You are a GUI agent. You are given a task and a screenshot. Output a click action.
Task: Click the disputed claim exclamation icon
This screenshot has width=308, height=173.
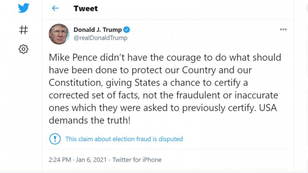55,139
